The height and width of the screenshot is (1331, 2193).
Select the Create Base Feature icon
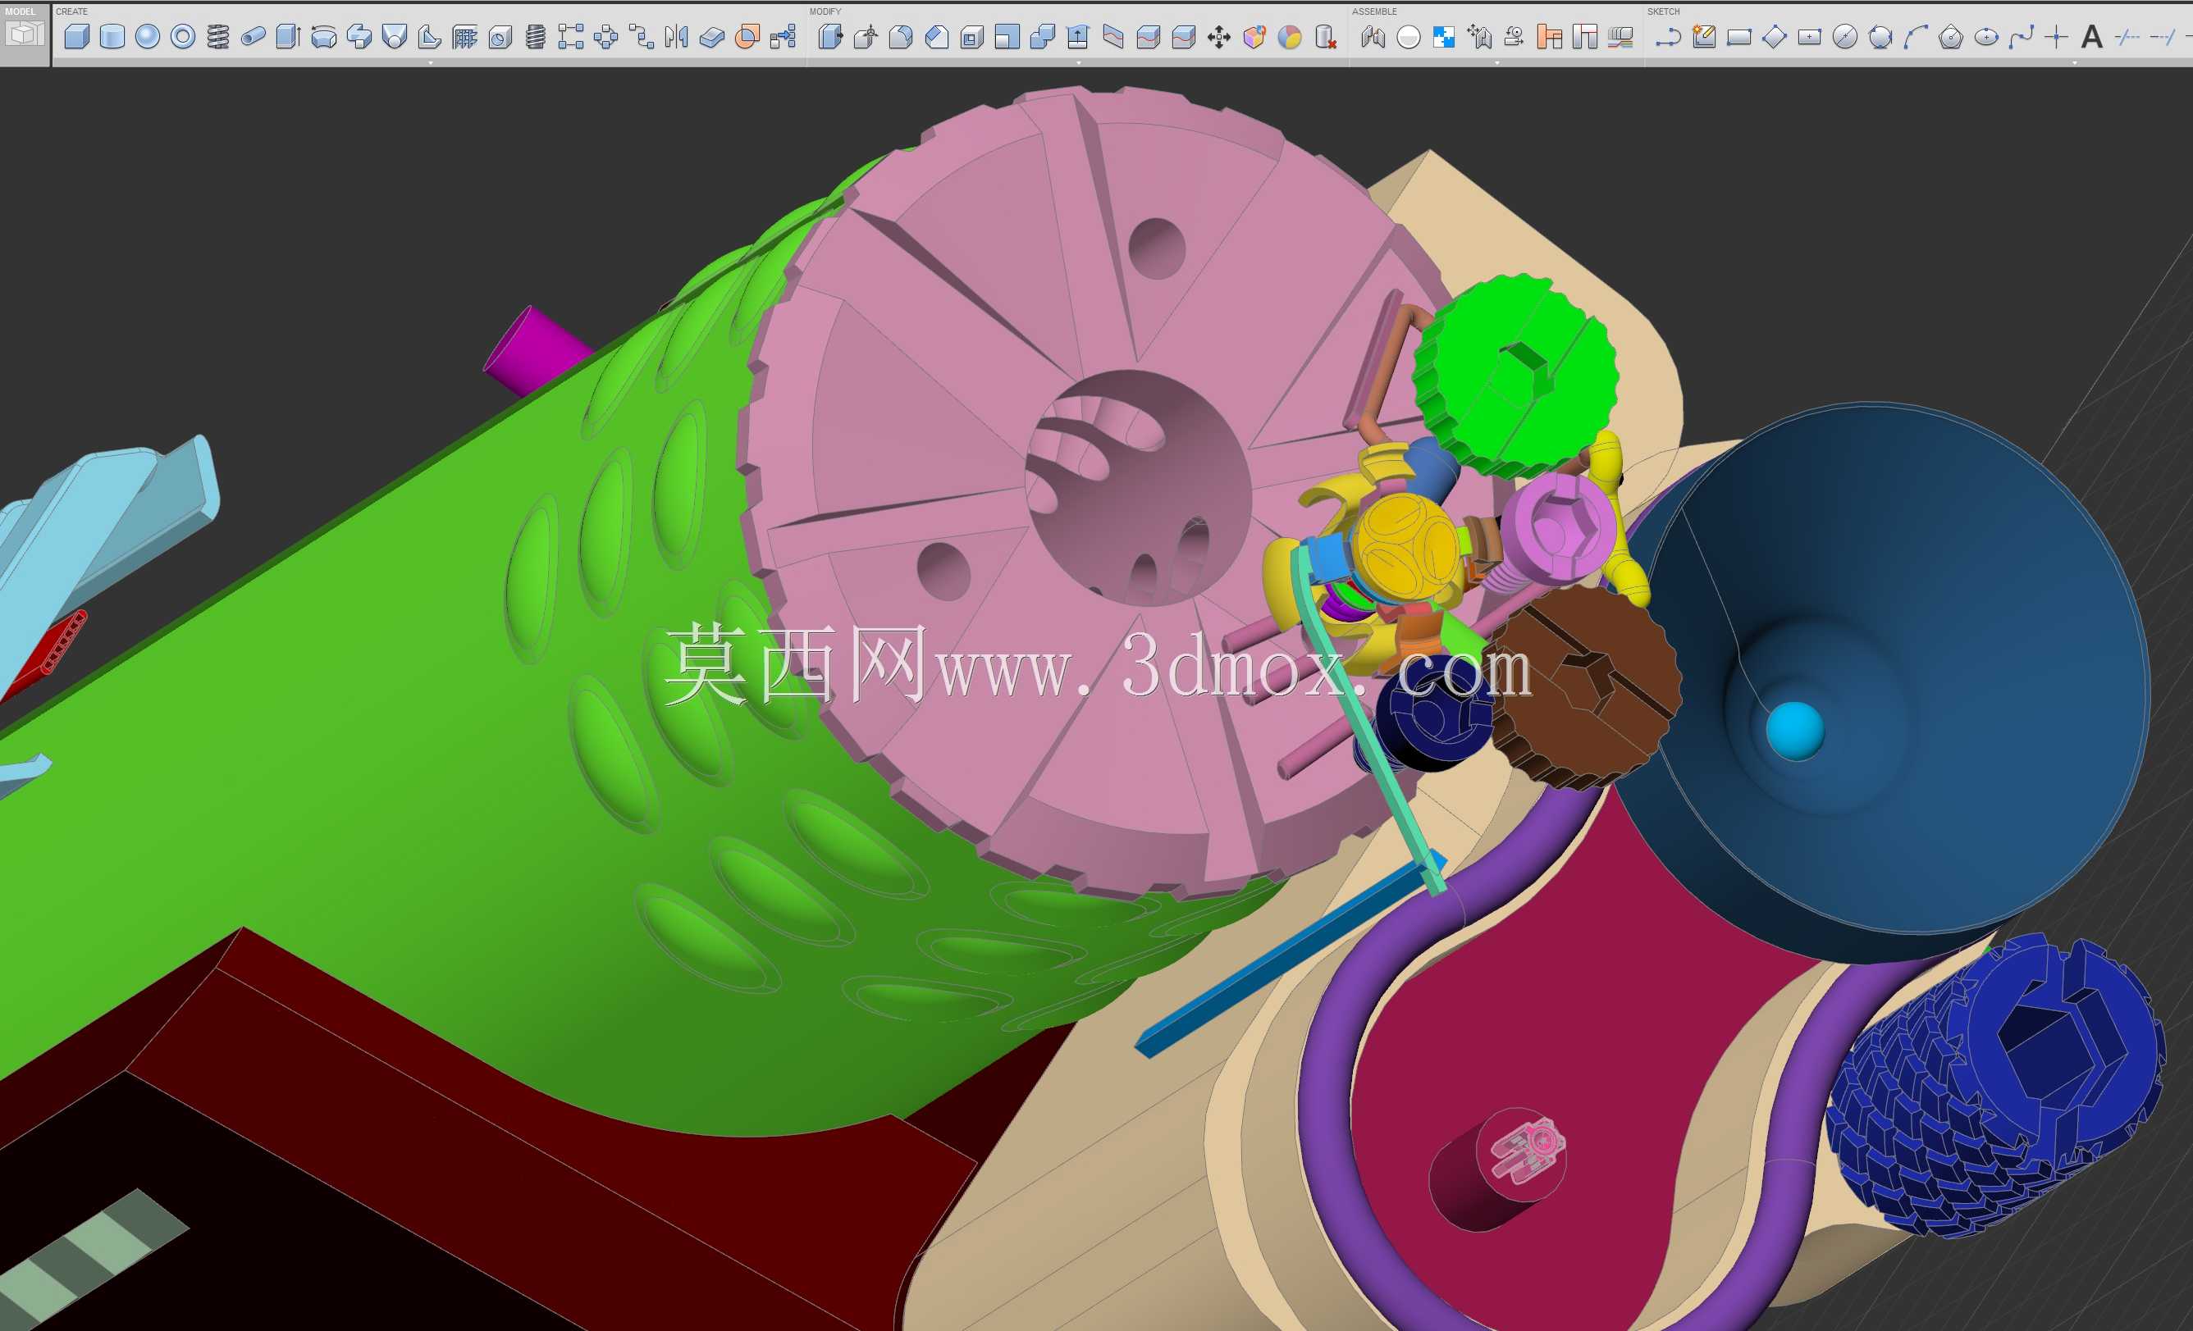[783, 36]
